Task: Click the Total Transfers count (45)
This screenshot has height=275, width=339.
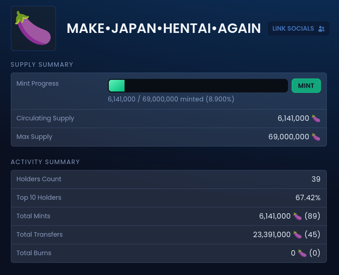Action: click(x=312, y=234)
